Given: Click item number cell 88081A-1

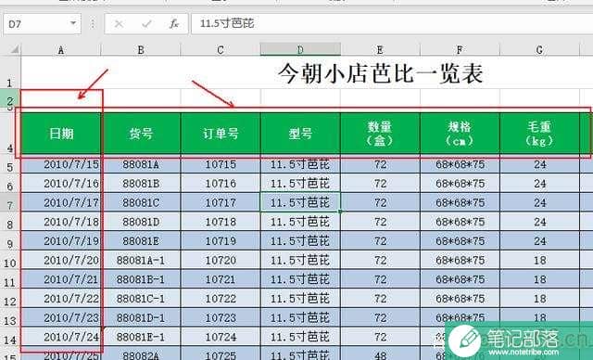Looking at the screenshot, I should click(x=141, y=261).
